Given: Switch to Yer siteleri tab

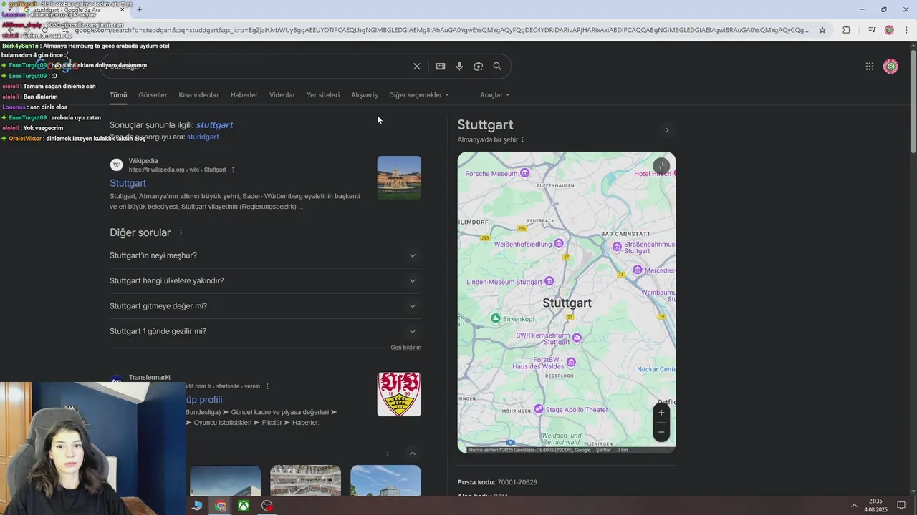Looking at the screenshot, I should tap(323, 95).
